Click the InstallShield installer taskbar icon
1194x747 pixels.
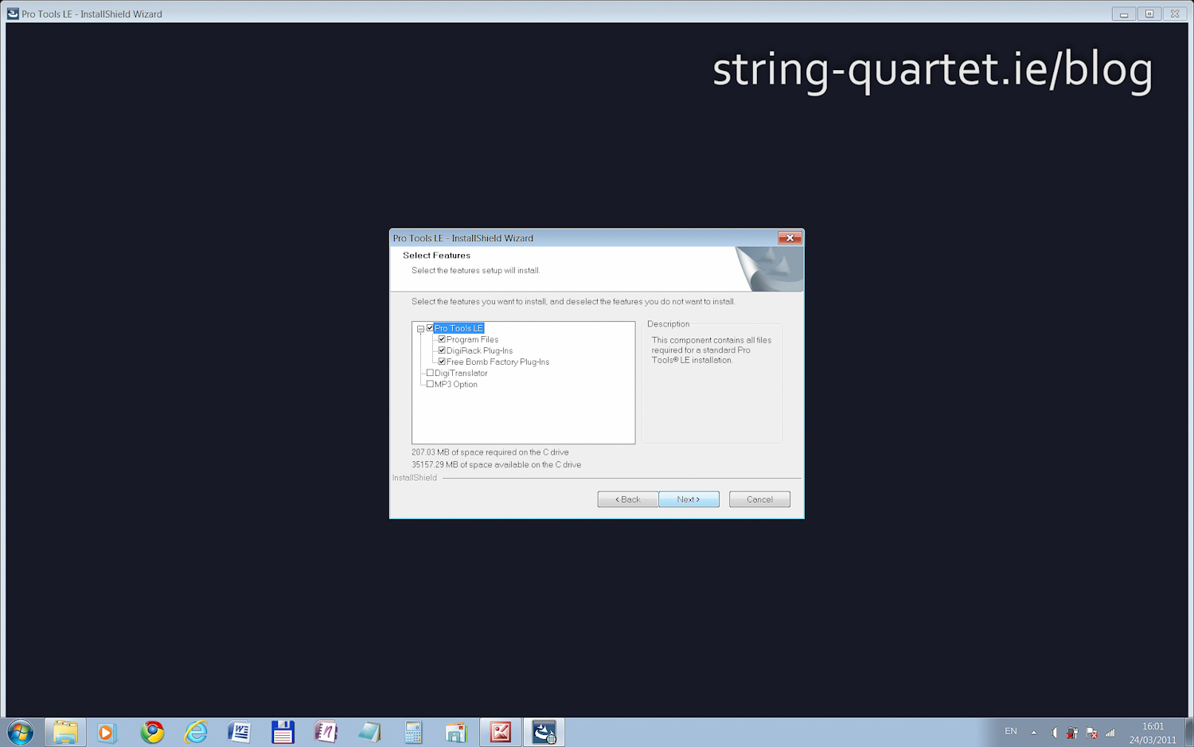point(544,732)
